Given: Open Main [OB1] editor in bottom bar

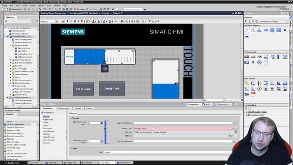Looking at the screenshot, I should [54, 163].
